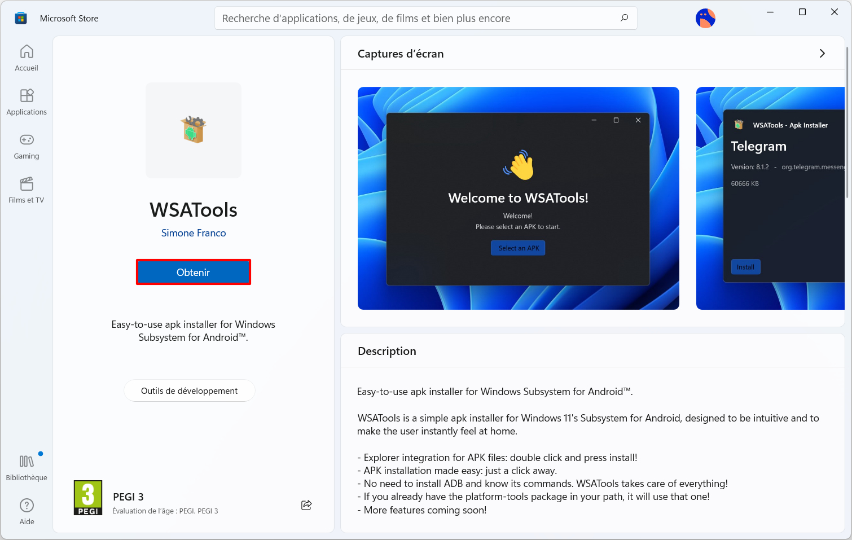852x540 pixels.
Task: Browse the Films et TV section
Action: [x=27, y=190]
